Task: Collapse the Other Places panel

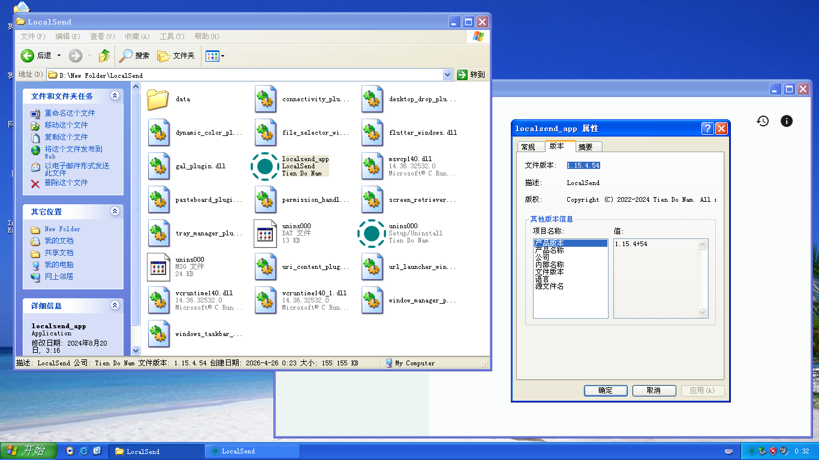Action: tap(115, 211)
